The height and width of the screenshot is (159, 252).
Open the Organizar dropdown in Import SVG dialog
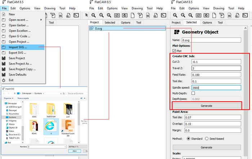click(x=9, y=98)
